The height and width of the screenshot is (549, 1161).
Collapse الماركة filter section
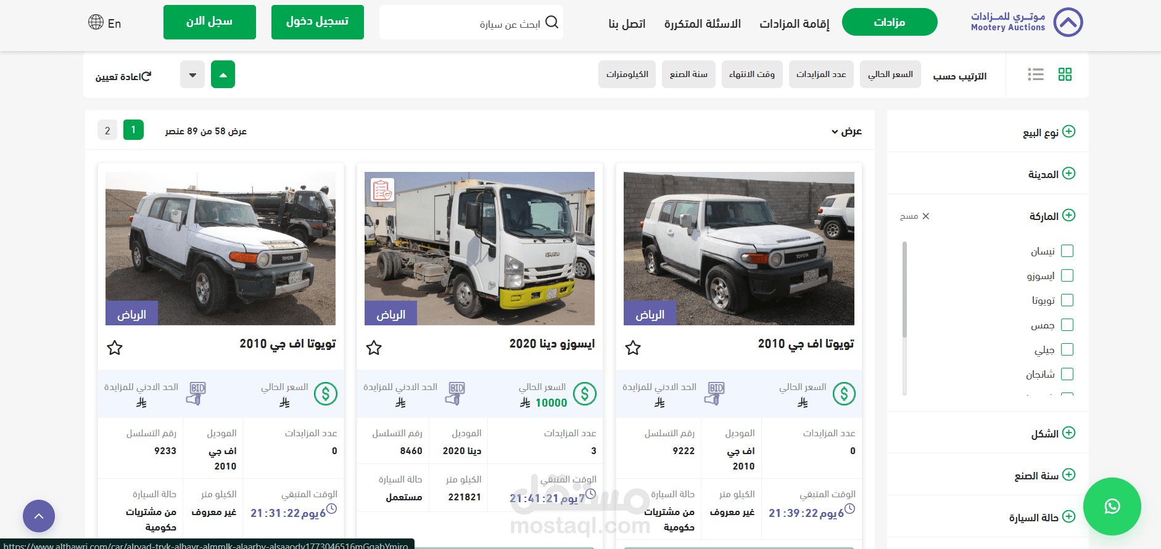pos(1069,215)
